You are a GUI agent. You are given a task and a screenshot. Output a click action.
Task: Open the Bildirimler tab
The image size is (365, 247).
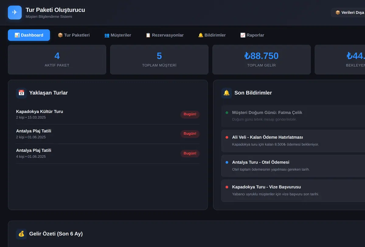click(x=212, y=35)
